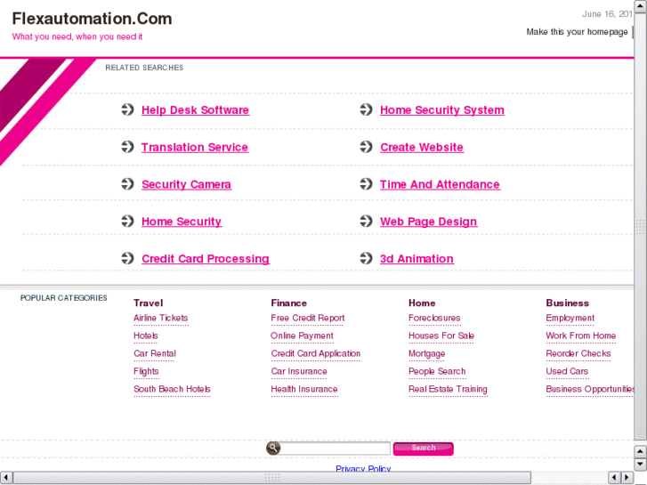Click arrow icon beside Security Camera

click(x=127, y=185)
